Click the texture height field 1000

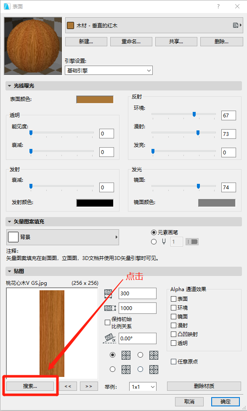(138, 308)
